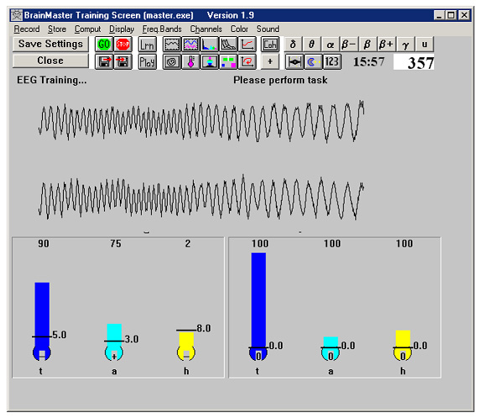This screenshot has height=418, width=482.
Task: Open the rainbow-colored figure display icon
Action: pos(210,62)
